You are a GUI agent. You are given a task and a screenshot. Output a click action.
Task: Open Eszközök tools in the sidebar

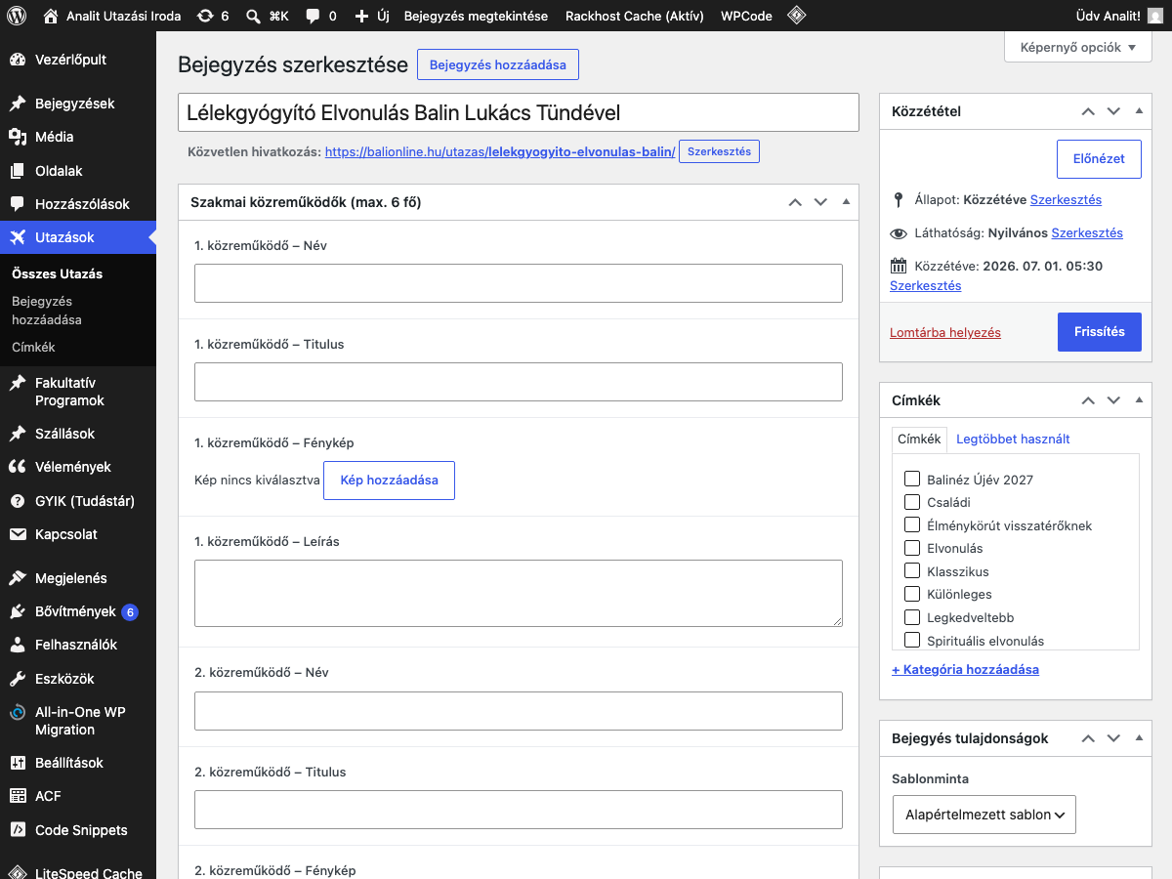[x=78, y=679]
